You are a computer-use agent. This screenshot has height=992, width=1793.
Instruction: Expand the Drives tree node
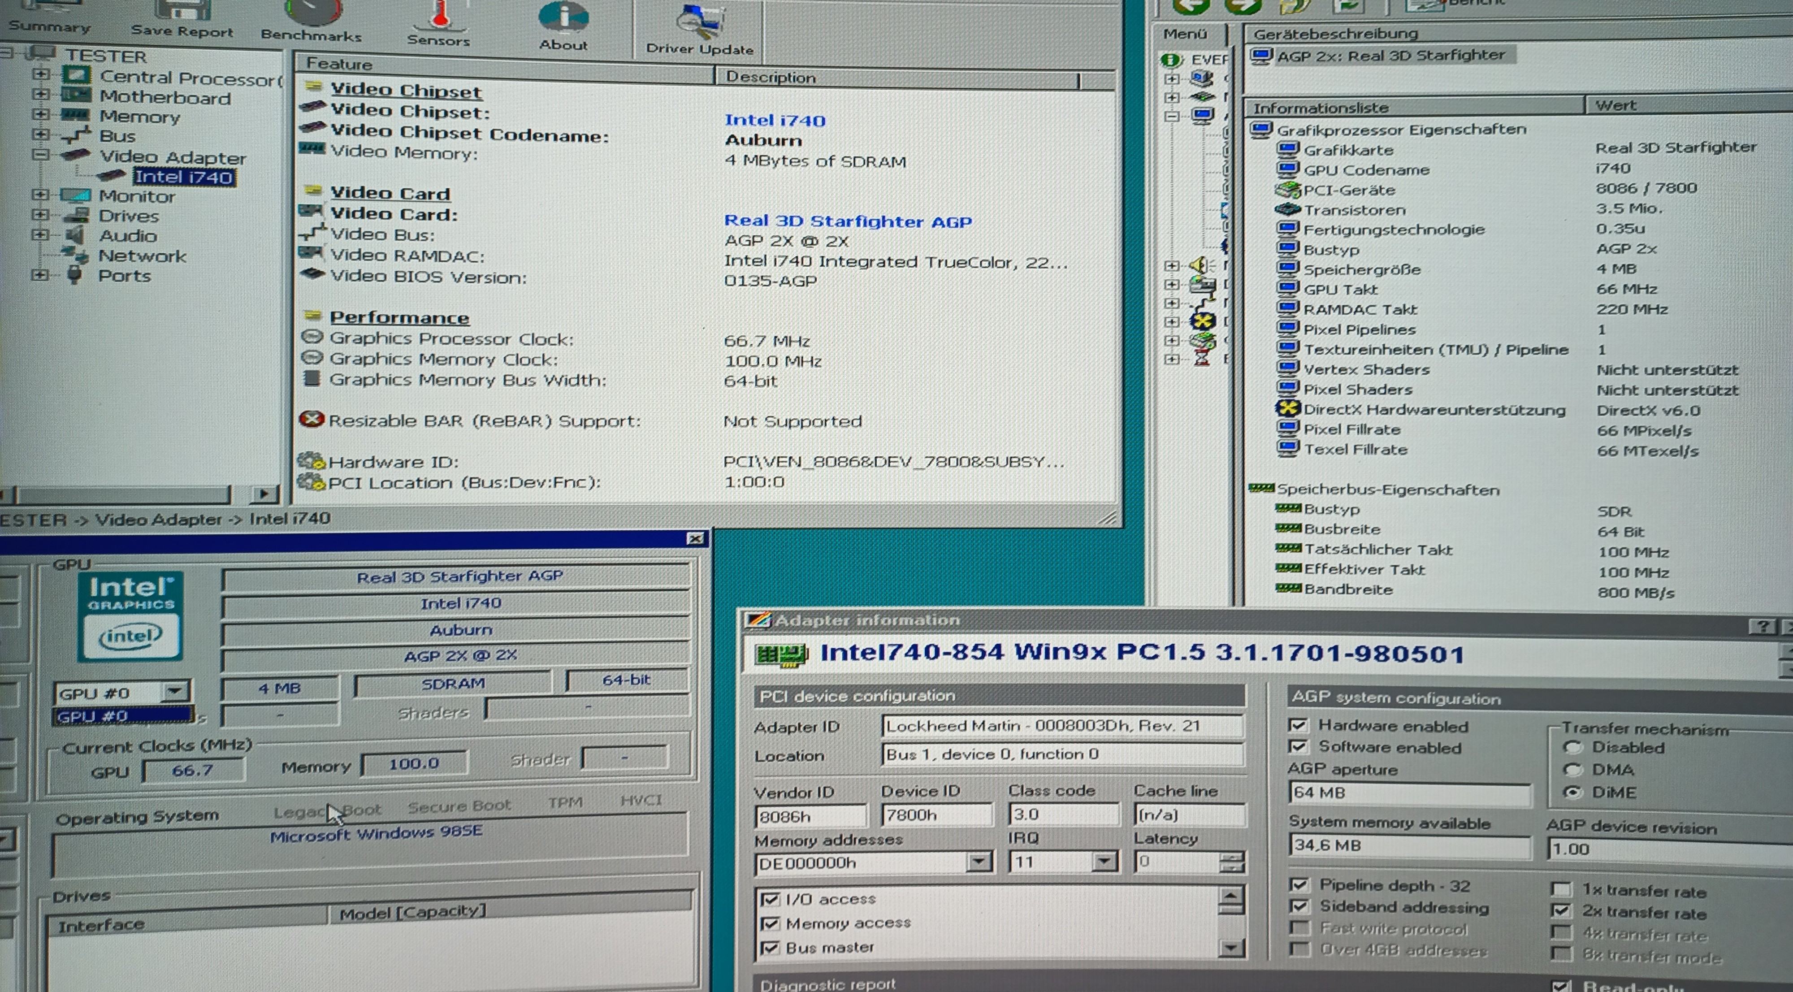click(x=40, y=214)
